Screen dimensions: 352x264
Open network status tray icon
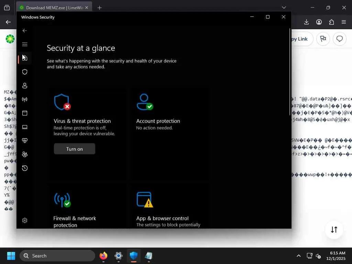(310, 256)
